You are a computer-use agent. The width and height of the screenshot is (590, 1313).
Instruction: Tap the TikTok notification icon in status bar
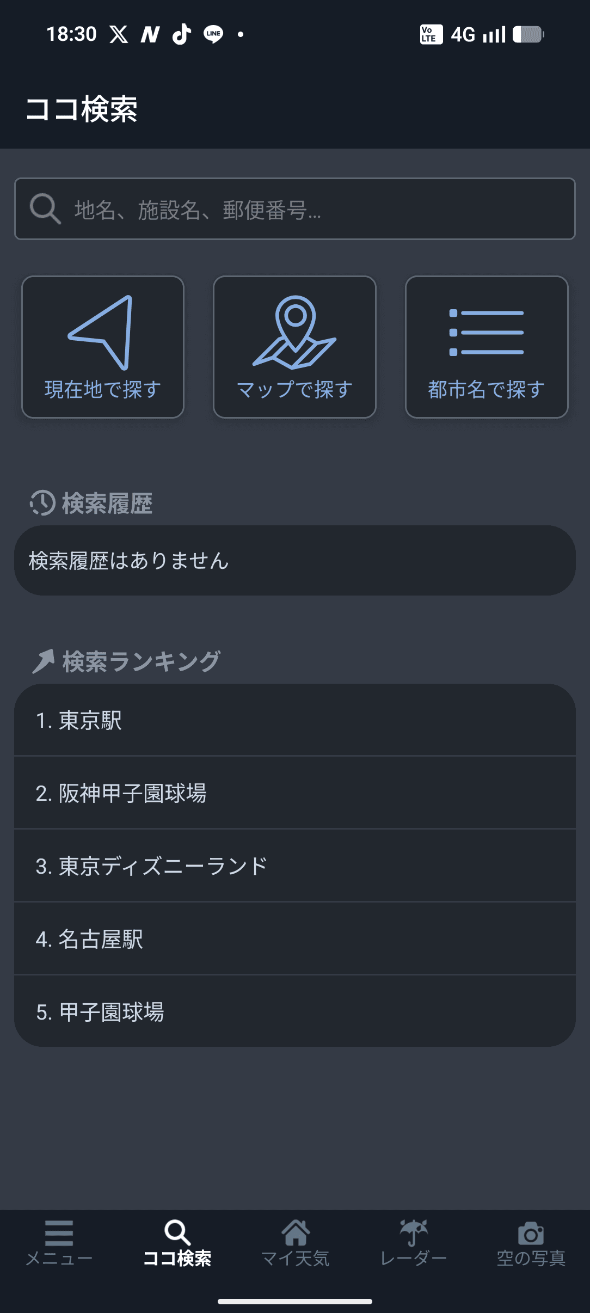[x=182, y=34]
